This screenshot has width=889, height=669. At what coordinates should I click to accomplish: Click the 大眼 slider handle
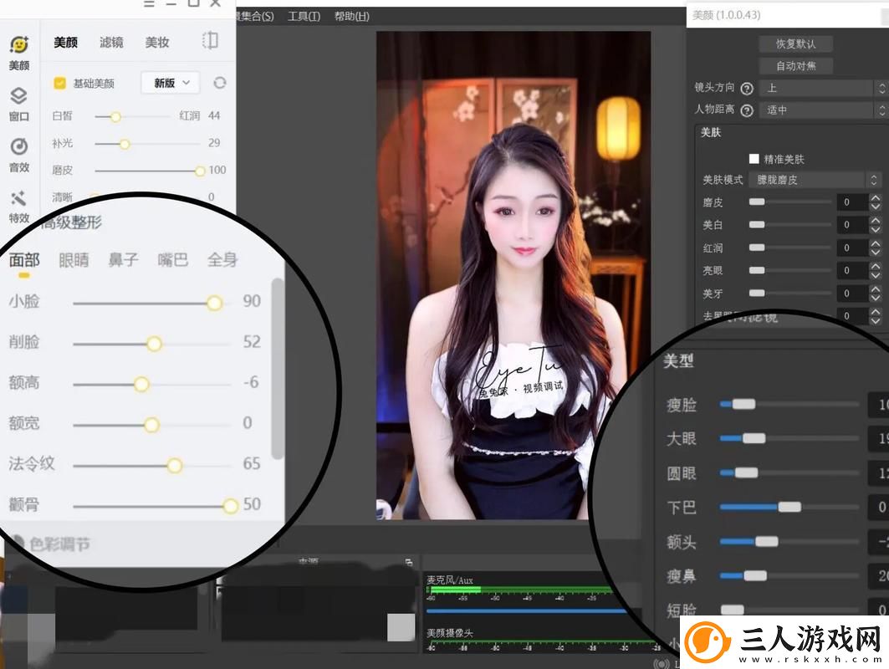click(x=754, y=437)
